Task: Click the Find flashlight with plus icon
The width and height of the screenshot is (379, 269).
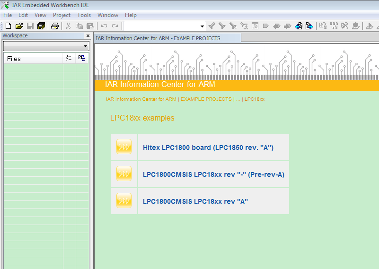Action: point(233,26)
